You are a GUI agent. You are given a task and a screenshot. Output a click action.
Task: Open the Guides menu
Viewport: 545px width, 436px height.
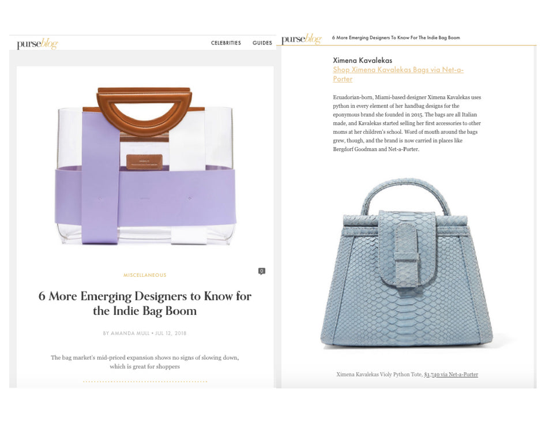[x=262, y=43]
